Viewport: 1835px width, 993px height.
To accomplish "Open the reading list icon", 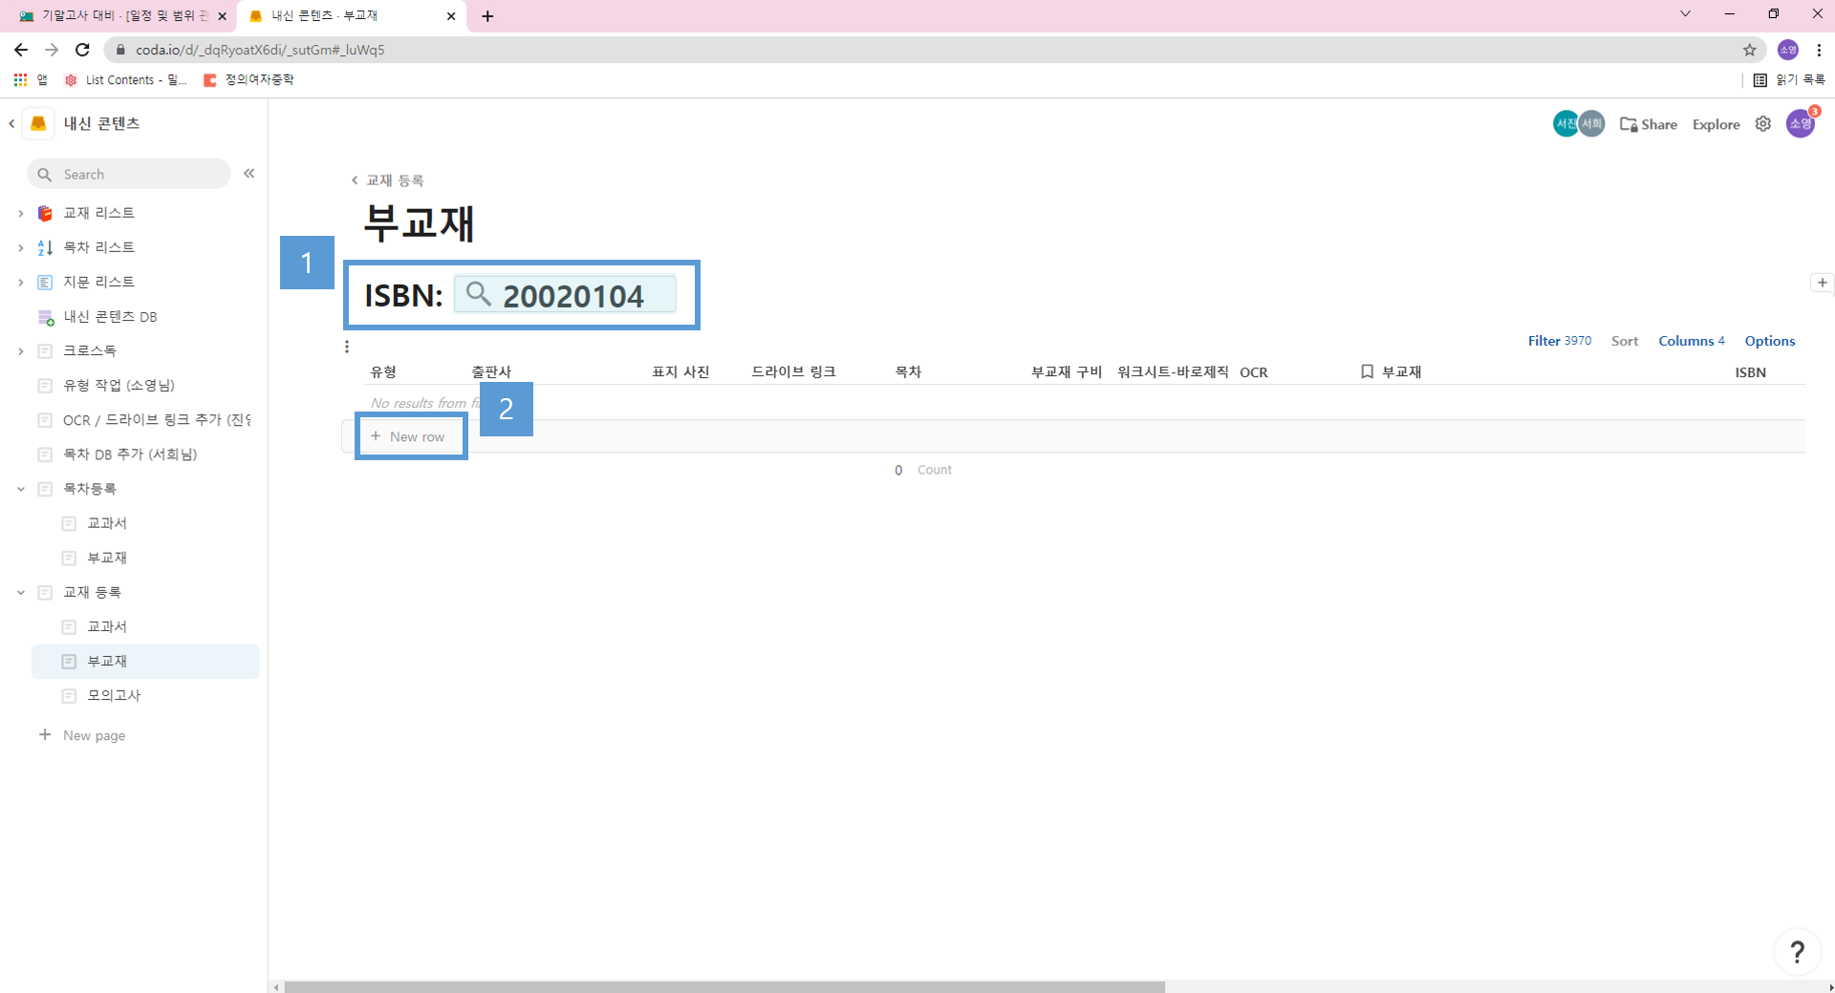I will 1760,80.
